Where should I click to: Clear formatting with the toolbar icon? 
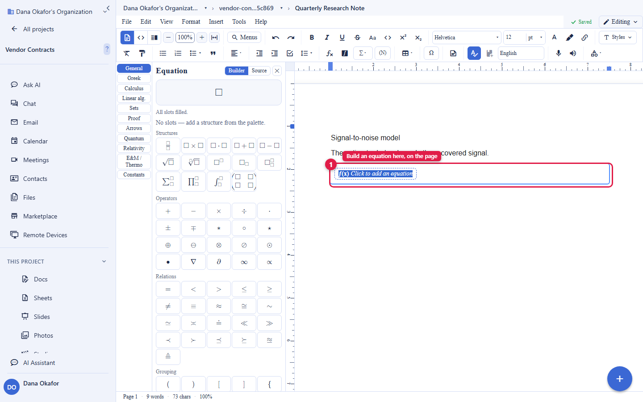tap(127, 53)
